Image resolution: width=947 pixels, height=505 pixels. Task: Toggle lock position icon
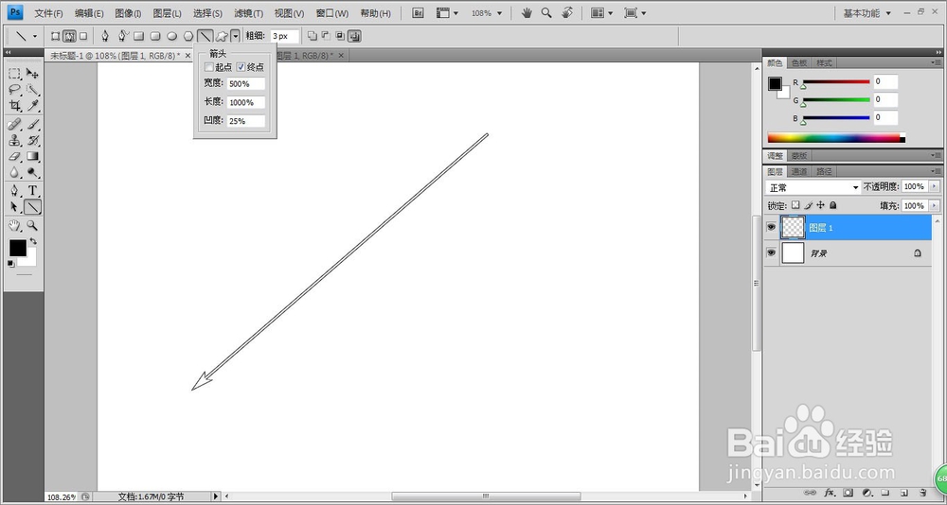(x=820, y=205)
